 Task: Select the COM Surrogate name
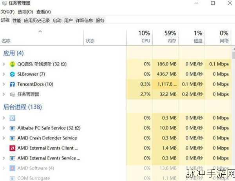[x=34, y=178]
